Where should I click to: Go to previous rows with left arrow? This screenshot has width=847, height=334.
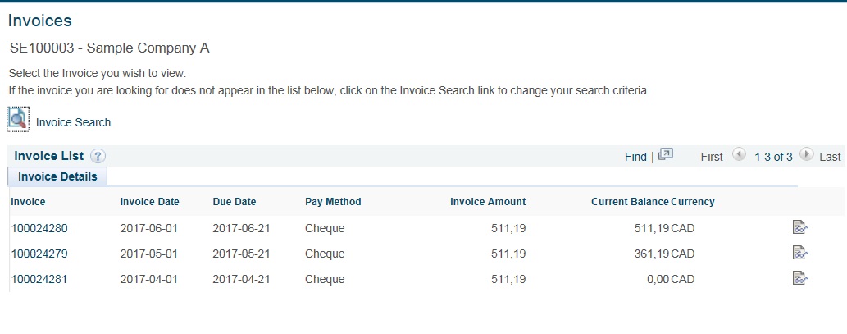pos(739,154)
